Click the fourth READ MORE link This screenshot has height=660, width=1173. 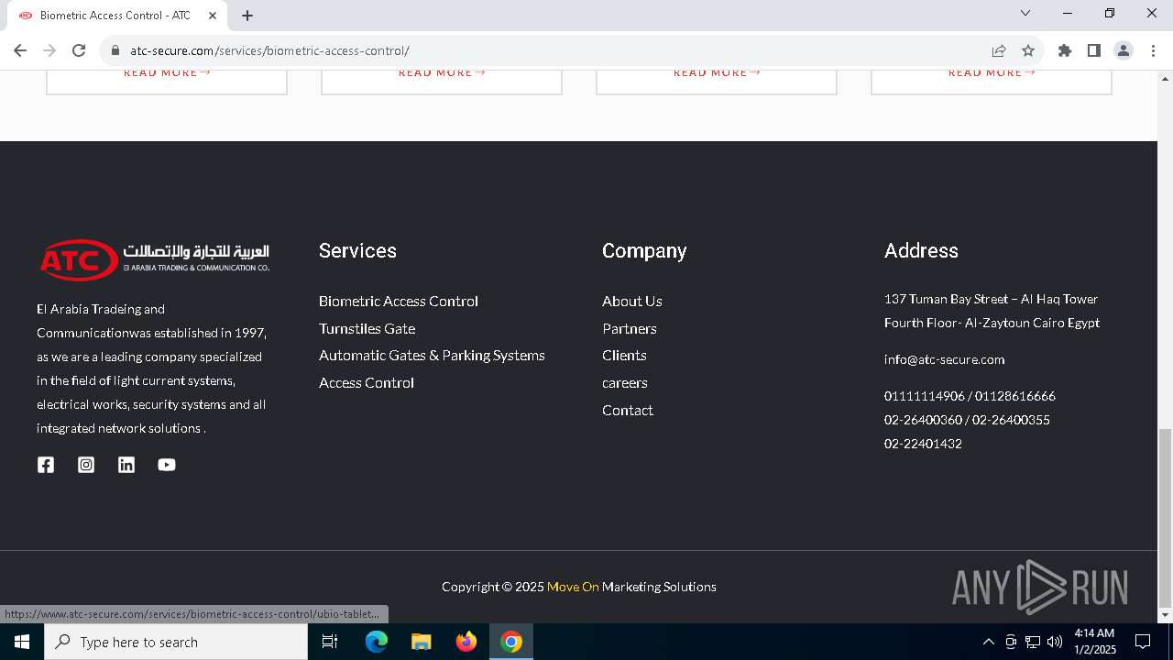pyautogui.click(x=992, y=72)
